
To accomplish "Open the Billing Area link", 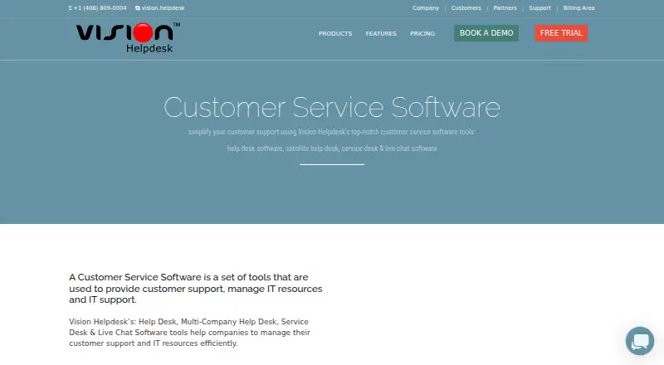I will pyautogui.click(x=579, y=8).
